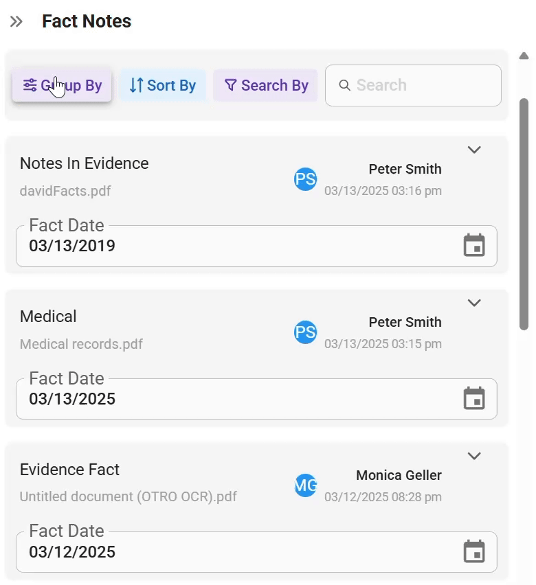Image resolution: width=536 pixels, height=585 pixels.
Task: Expand the Medical note card chevron
Action: coord(474,303)
